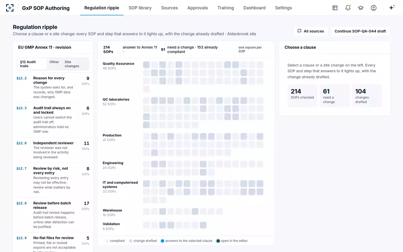
Task: Open notifications bell icon
Action: coord(348,8)
